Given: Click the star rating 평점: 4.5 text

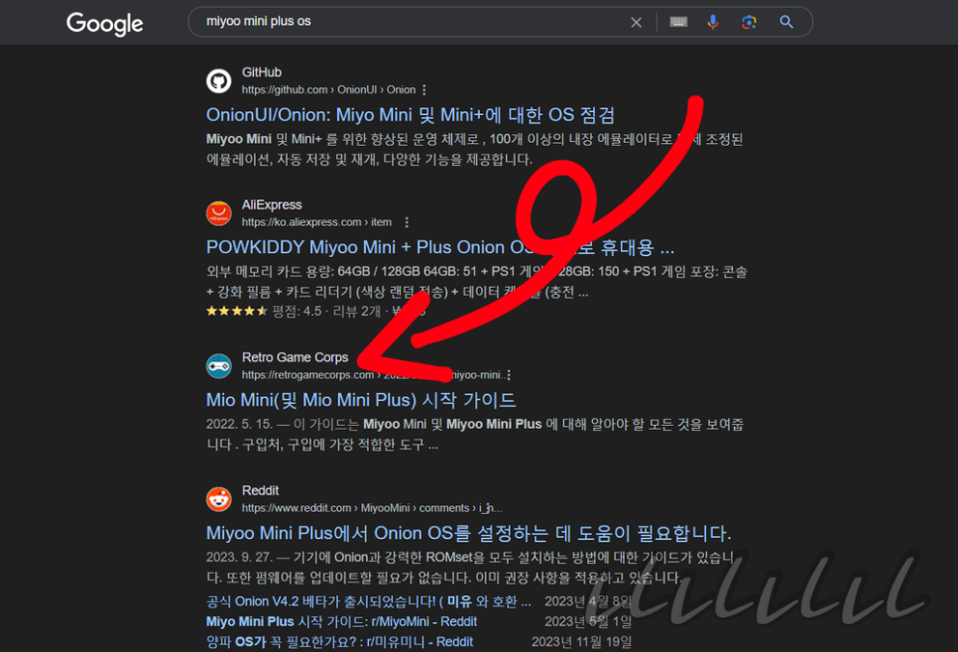Looking at the screenshot, I should (x=297, y=312).
